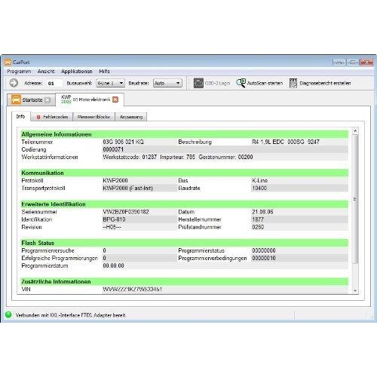Open the Hilfe menu
Image resolution: width=377 pixels, height=377 pixels.
pos(104,72)
